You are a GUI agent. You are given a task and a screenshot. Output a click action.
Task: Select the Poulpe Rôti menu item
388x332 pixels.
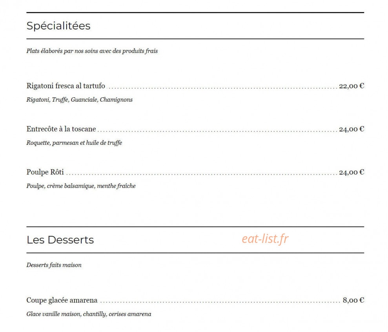tap(45, 172)
